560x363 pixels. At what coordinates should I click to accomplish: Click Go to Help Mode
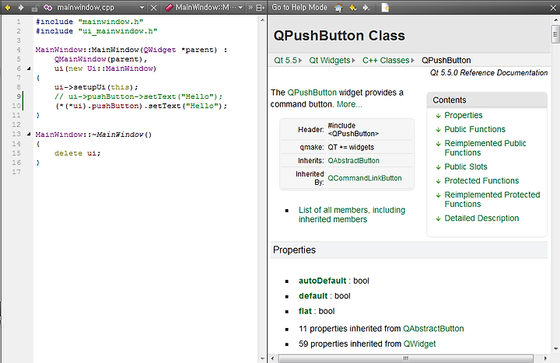click(x=299, y=7)
